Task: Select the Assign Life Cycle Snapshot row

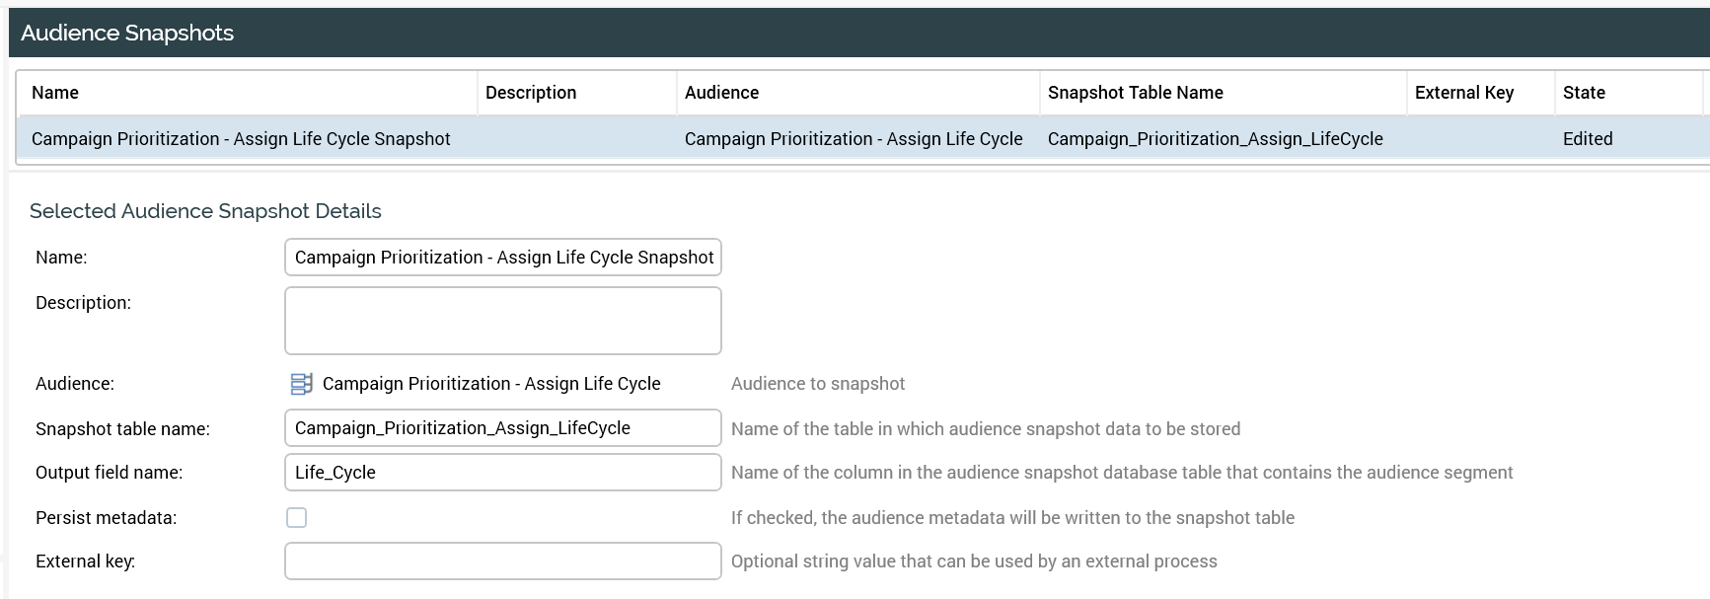Action: 241,139
